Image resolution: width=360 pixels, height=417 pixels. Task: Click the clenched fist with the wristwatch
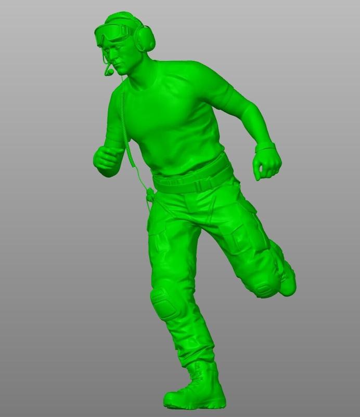click(267, 161)
